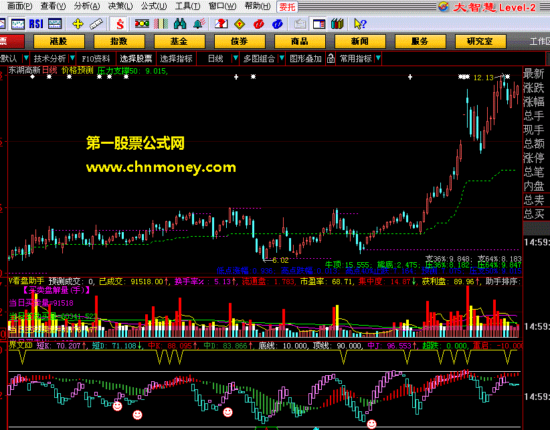Screen dimensions: 550x430
Task: Click the chart window icon left of RSI
Action: pyautogui.click(x=18, y=24)
